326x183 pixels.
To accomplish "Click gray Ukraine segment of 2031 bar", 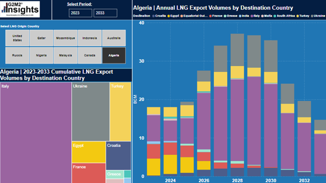I will click(x=287, y=93).
